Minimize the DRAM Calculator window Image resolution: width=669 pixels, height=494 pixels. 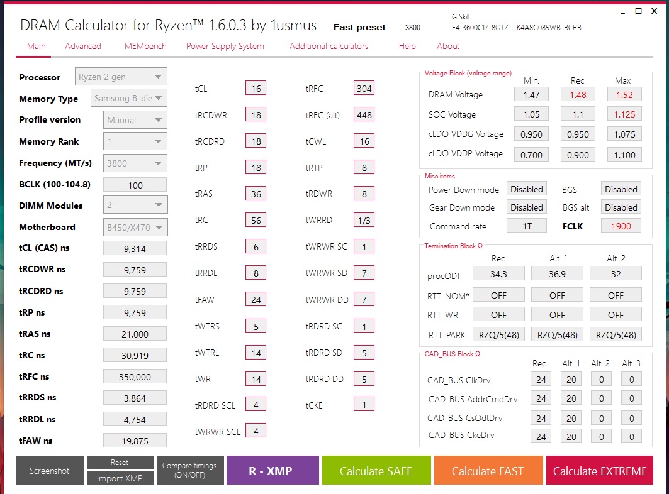click(x=623, y=11)
